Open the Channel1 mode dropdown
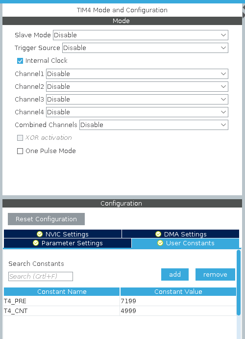Image resolution: width=245 pixels, height=339 pixels. tap(137, 74)
